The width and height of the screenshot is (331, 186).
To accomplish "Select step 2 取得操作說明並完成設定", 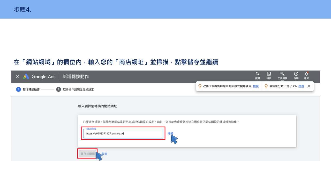I will pyautogui.click(x=75, y=89).
